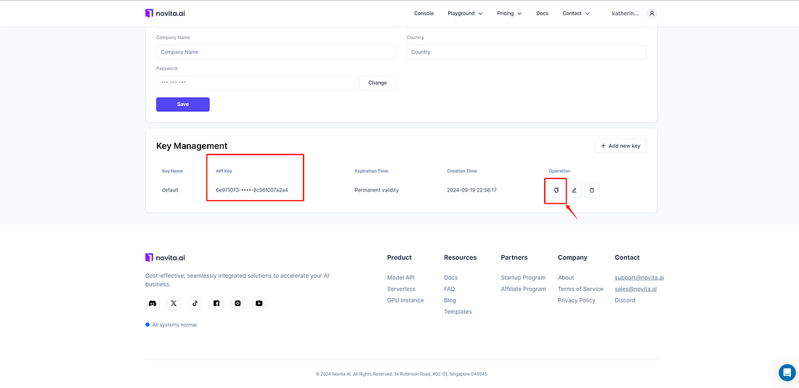Edit the default key name
This screenshot has height=388, width=799.
pos(575,190)
